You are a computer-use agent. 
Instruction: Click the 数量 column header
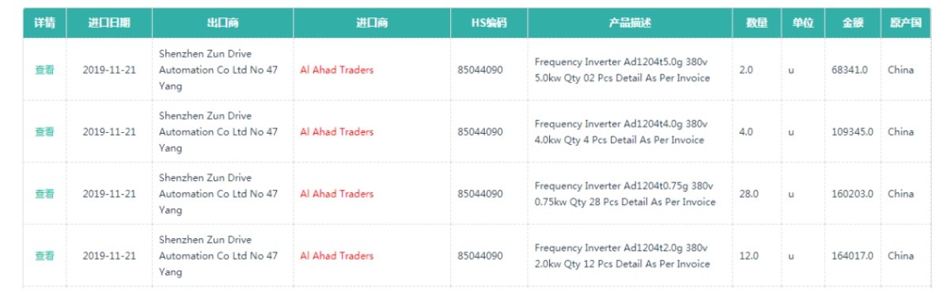point(756,23)
